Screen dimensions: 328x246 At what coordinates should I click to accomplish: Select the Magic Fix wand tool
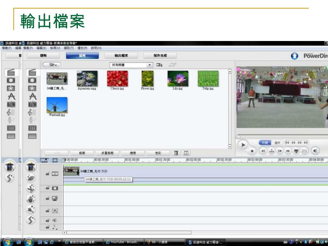[31, 209]
